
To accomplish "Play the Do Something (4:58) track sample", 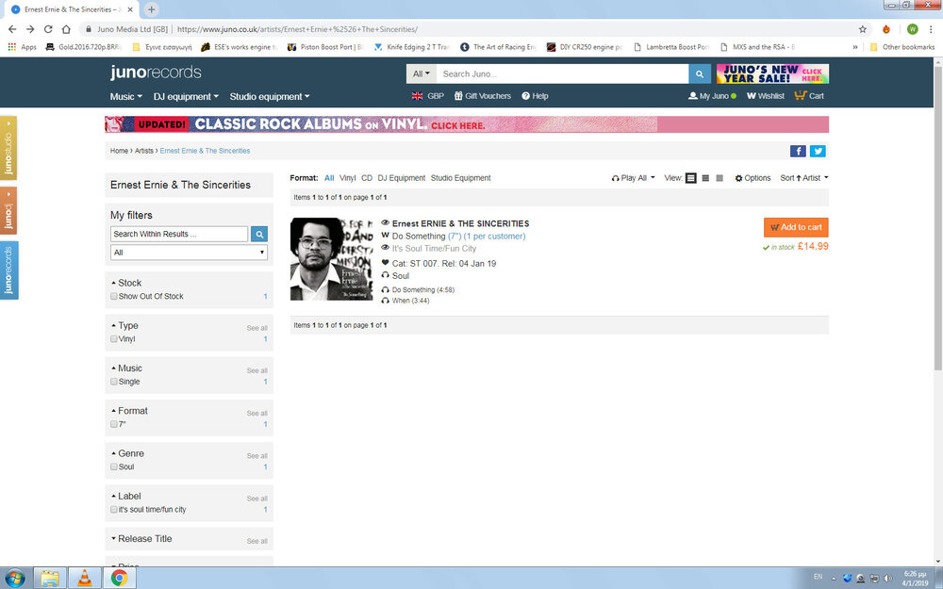I will [x=386, y=289].
